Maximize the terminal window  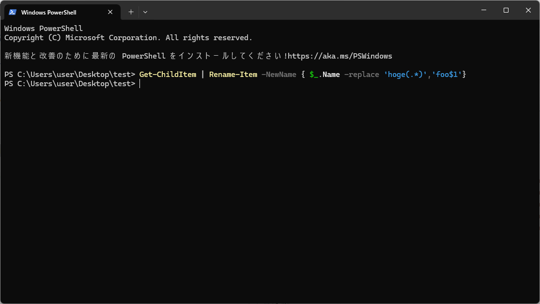(x=506, y=10)
